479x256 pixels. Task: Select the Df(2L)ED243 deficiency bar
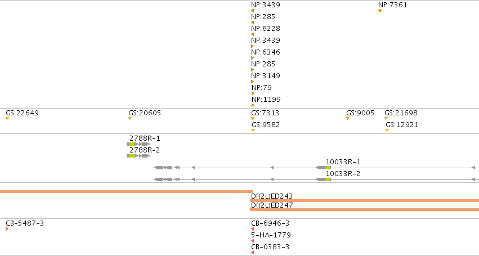[x=364, y=201]
